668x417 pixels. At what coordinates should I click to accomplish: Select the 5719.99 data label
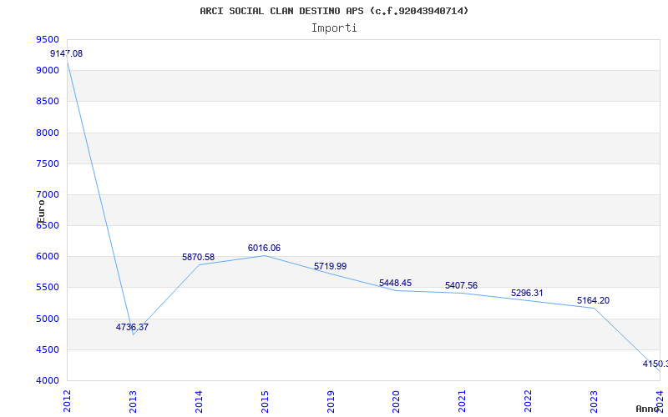point(330,266)
